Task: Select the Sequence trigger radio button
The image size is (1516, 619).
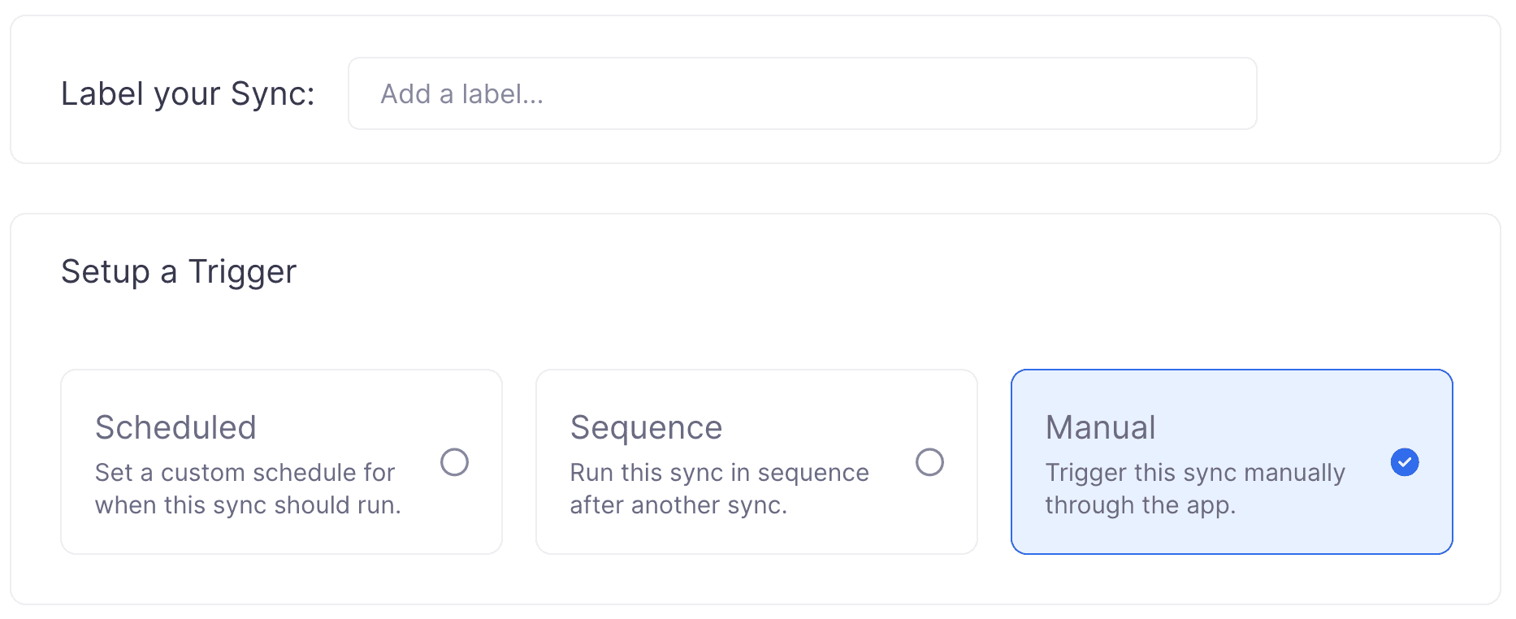Action: pyautogui.click(x=930, y=461)
